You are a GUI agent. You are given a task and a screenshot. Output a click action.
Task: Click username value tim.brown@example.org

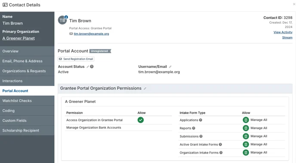159,72
